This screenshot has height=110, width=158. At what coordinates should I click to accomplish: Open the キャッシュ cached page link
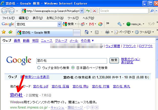(57, 107)
